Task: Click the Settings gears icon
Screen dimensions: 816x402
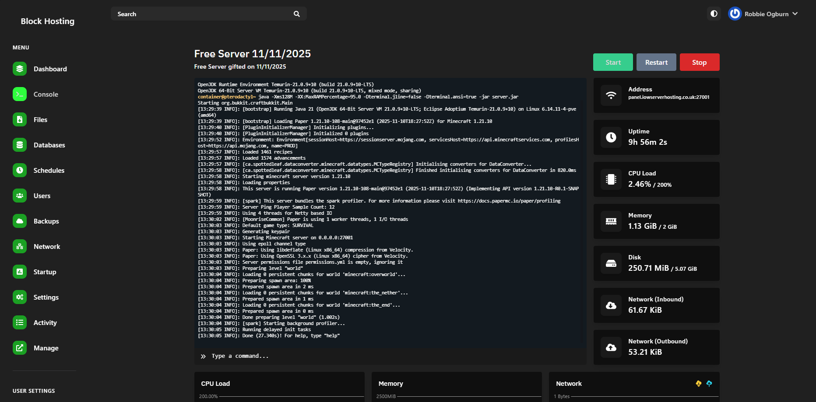Action: tap(20, 297)
